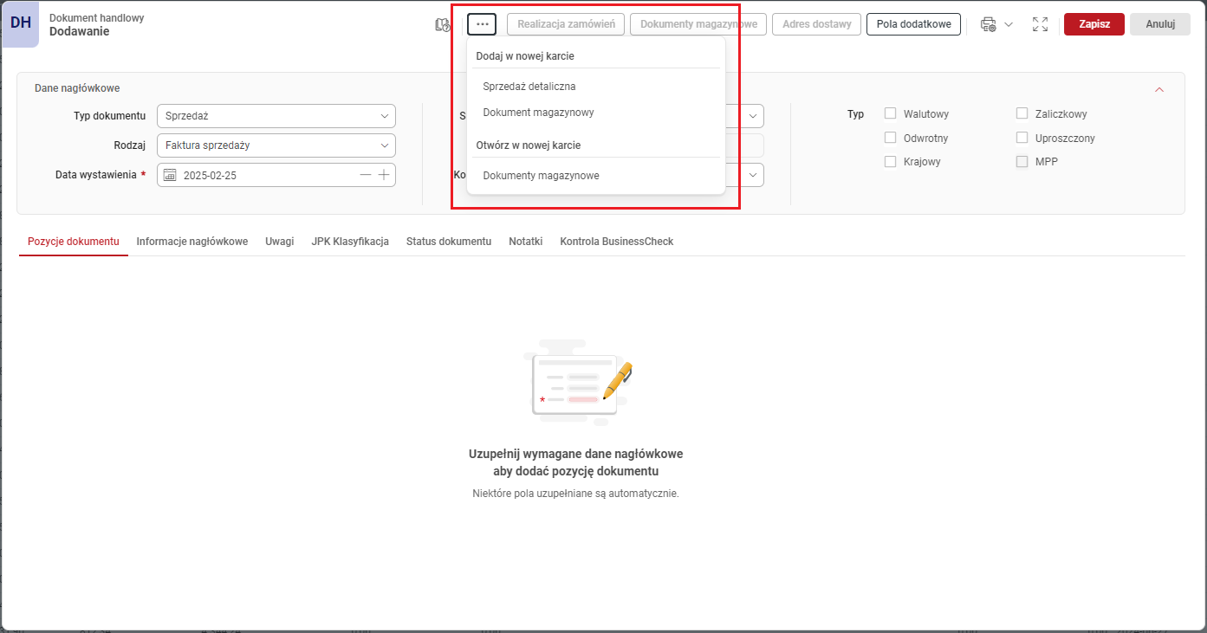Select Sprzedaż detaliczna menu item
This screenshot has height=633, width=1207.
(529, 87)
